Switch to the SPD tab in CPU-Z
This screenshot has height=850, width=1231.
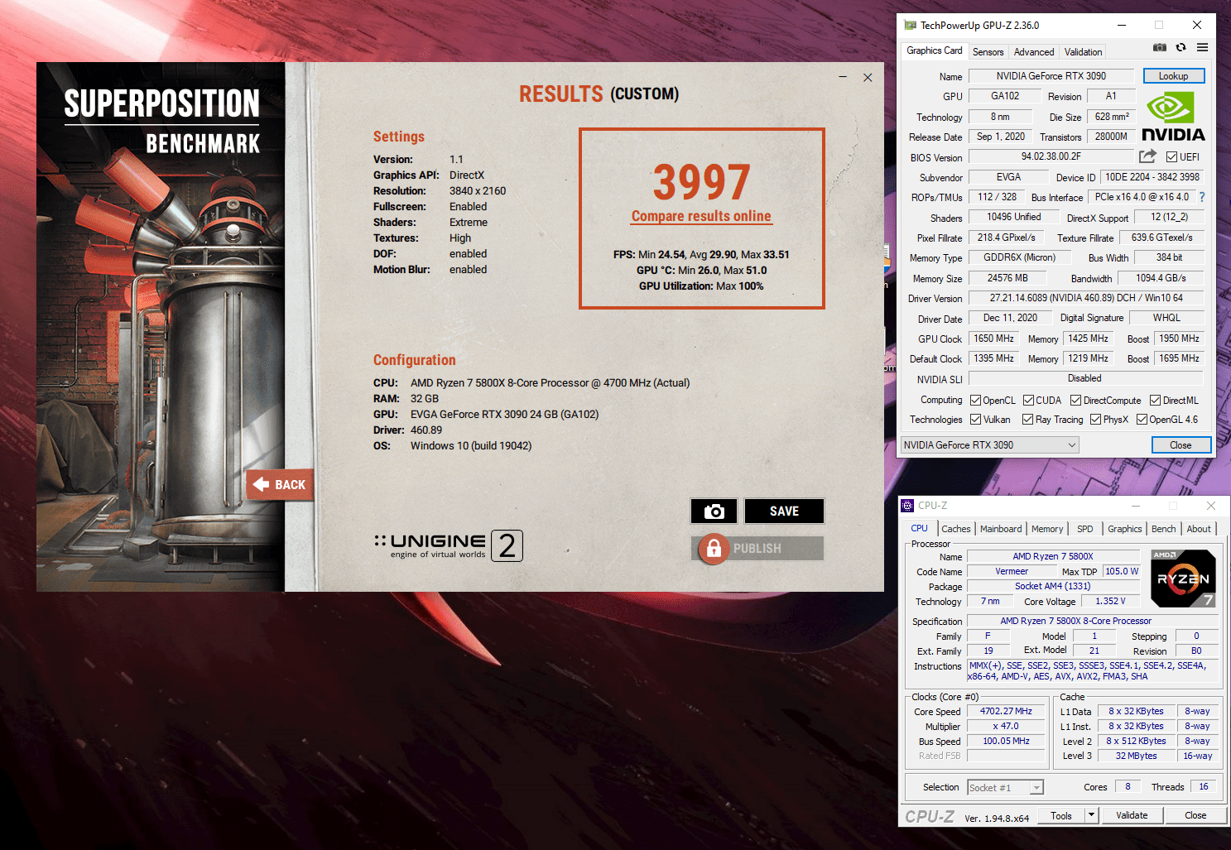coord(1084,529)
